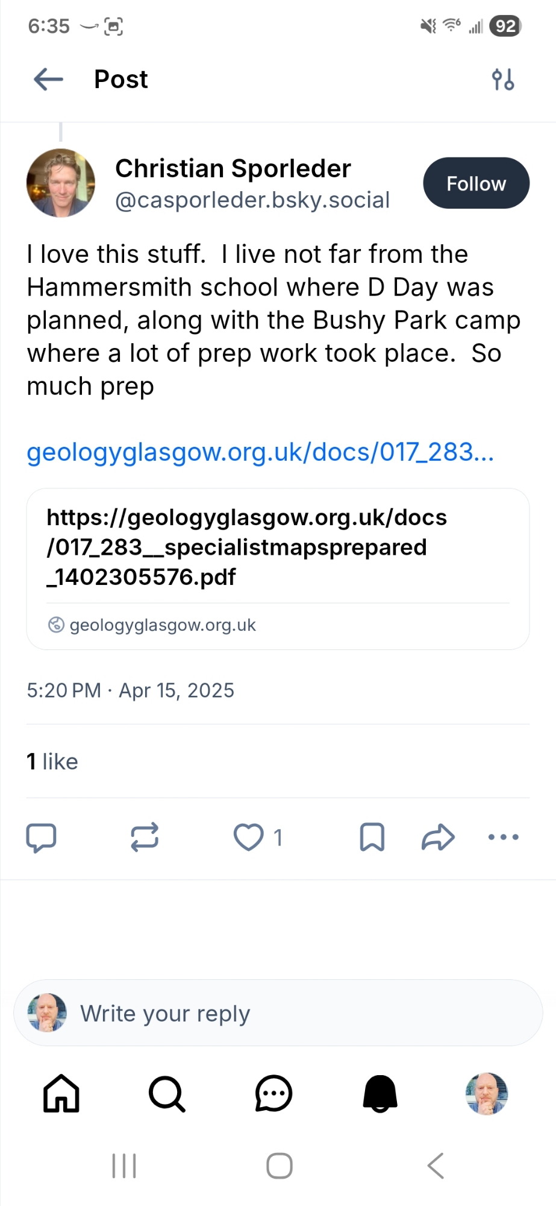Like the post with the heart icon
556x1206 pixels.
tap(249, 837)
